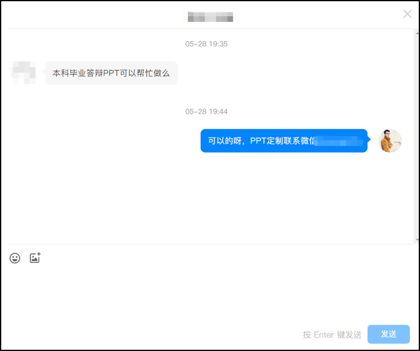Screen dimensions: 420x351
Task: Click the scrollbar down arrow
Action: click(417, 240)
